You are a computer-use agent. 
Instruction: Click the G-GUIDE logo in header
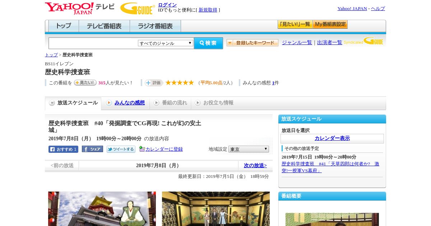pyautogui.click(x=138, y=9)
